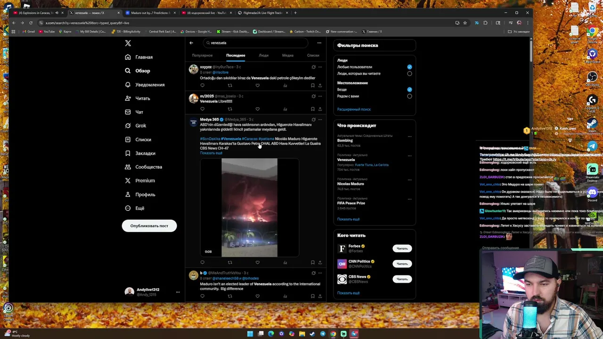Open more options for Venezuela trend

[x=409, y=156]
